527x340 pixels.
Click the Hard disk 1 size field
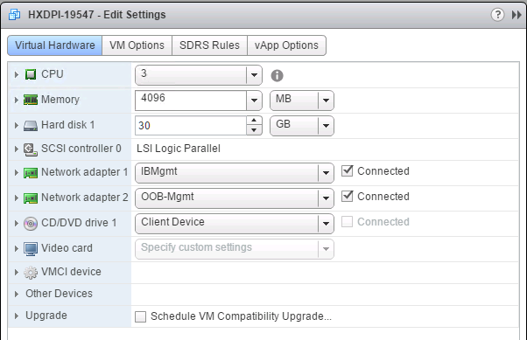click(x=191, y=126)
